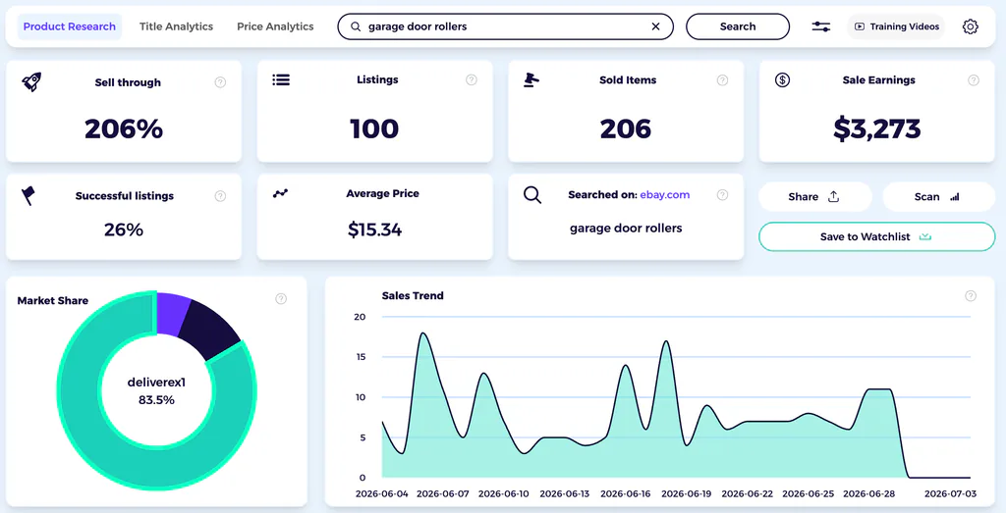1006x513 pixels.
Task: Open the filter sliders icon
Action: (x=821, y=26)
